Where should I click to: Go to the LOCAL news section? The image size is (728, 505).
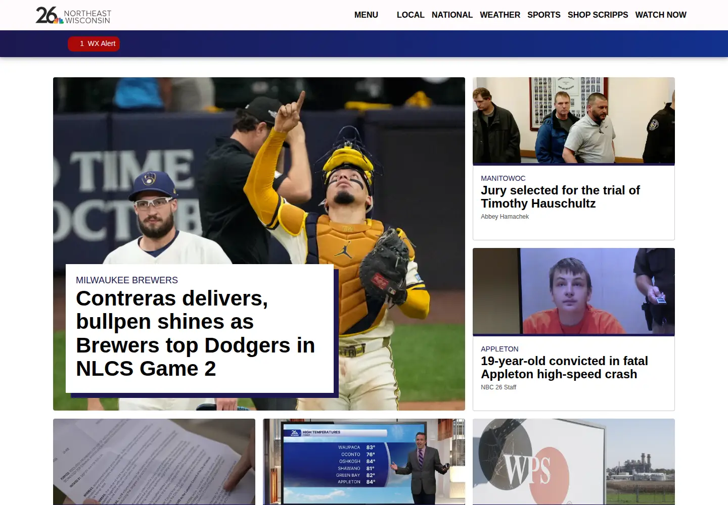pyautogui.click(x=411, y=15)
